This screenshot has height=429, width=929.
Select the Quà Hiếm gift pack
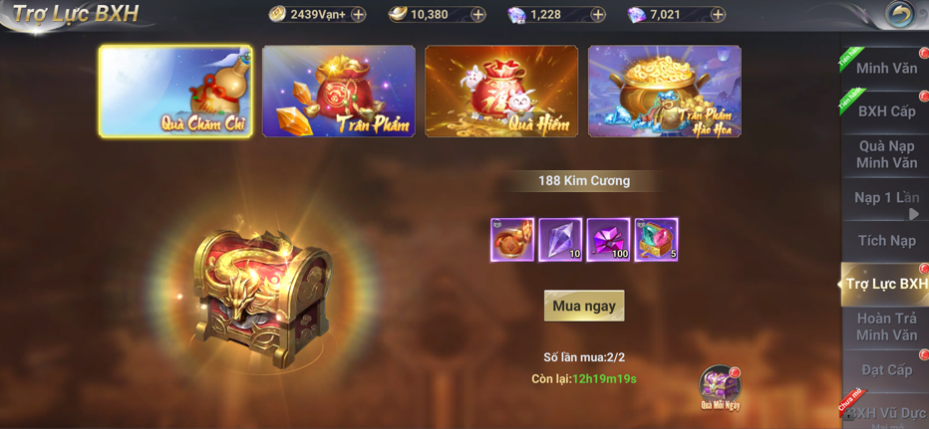click(501, 92)
